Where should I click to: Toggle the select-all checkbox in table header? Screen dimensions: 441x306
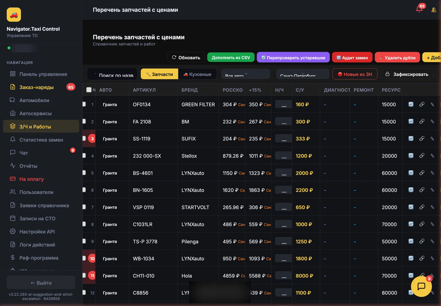(x=89, y=90)
